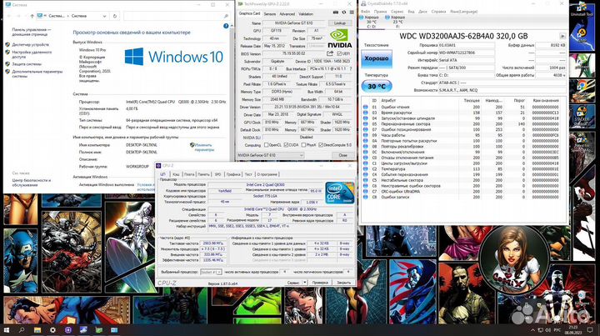
Task: Click the System window search field
Action: (x=177, y=16)
